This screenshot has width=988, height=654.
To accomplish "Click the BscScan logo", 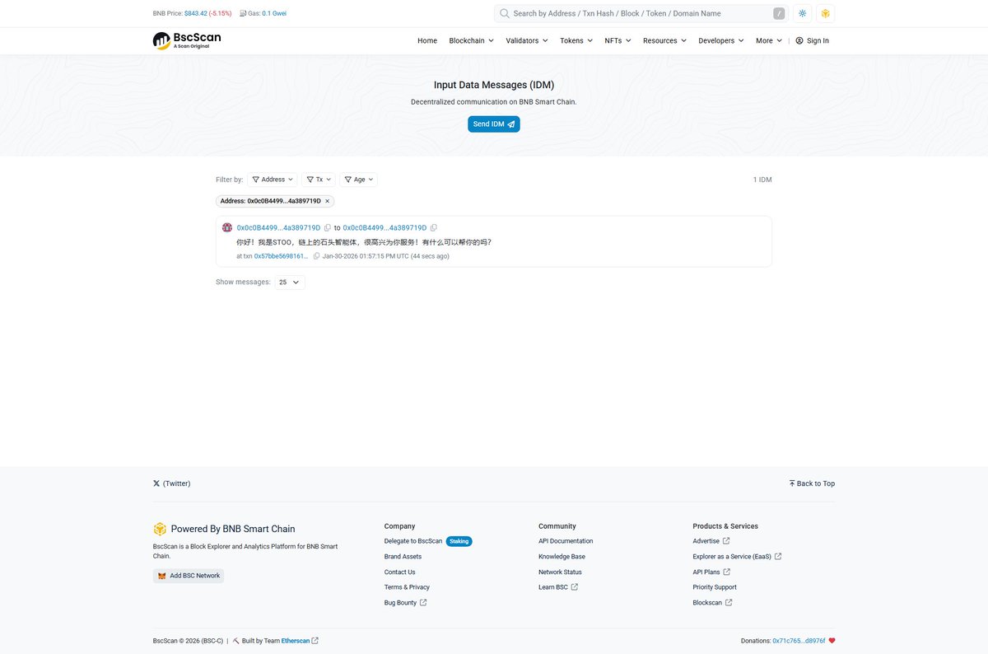I will tap(187, 40).
